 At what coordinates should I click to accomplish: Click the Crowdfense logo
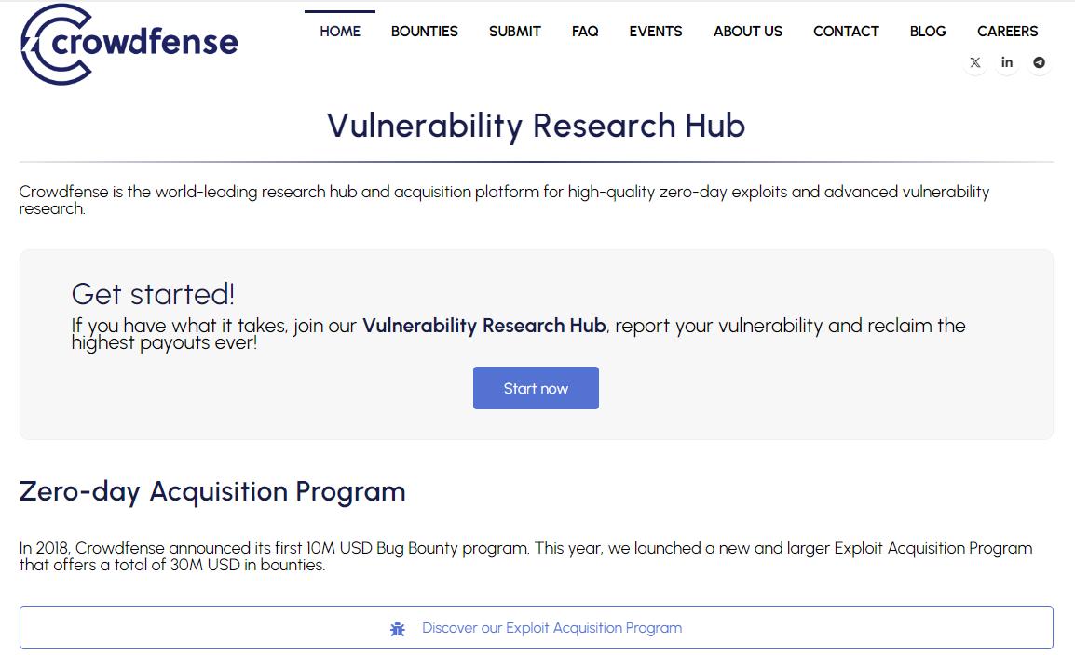(x=129, y=44)
